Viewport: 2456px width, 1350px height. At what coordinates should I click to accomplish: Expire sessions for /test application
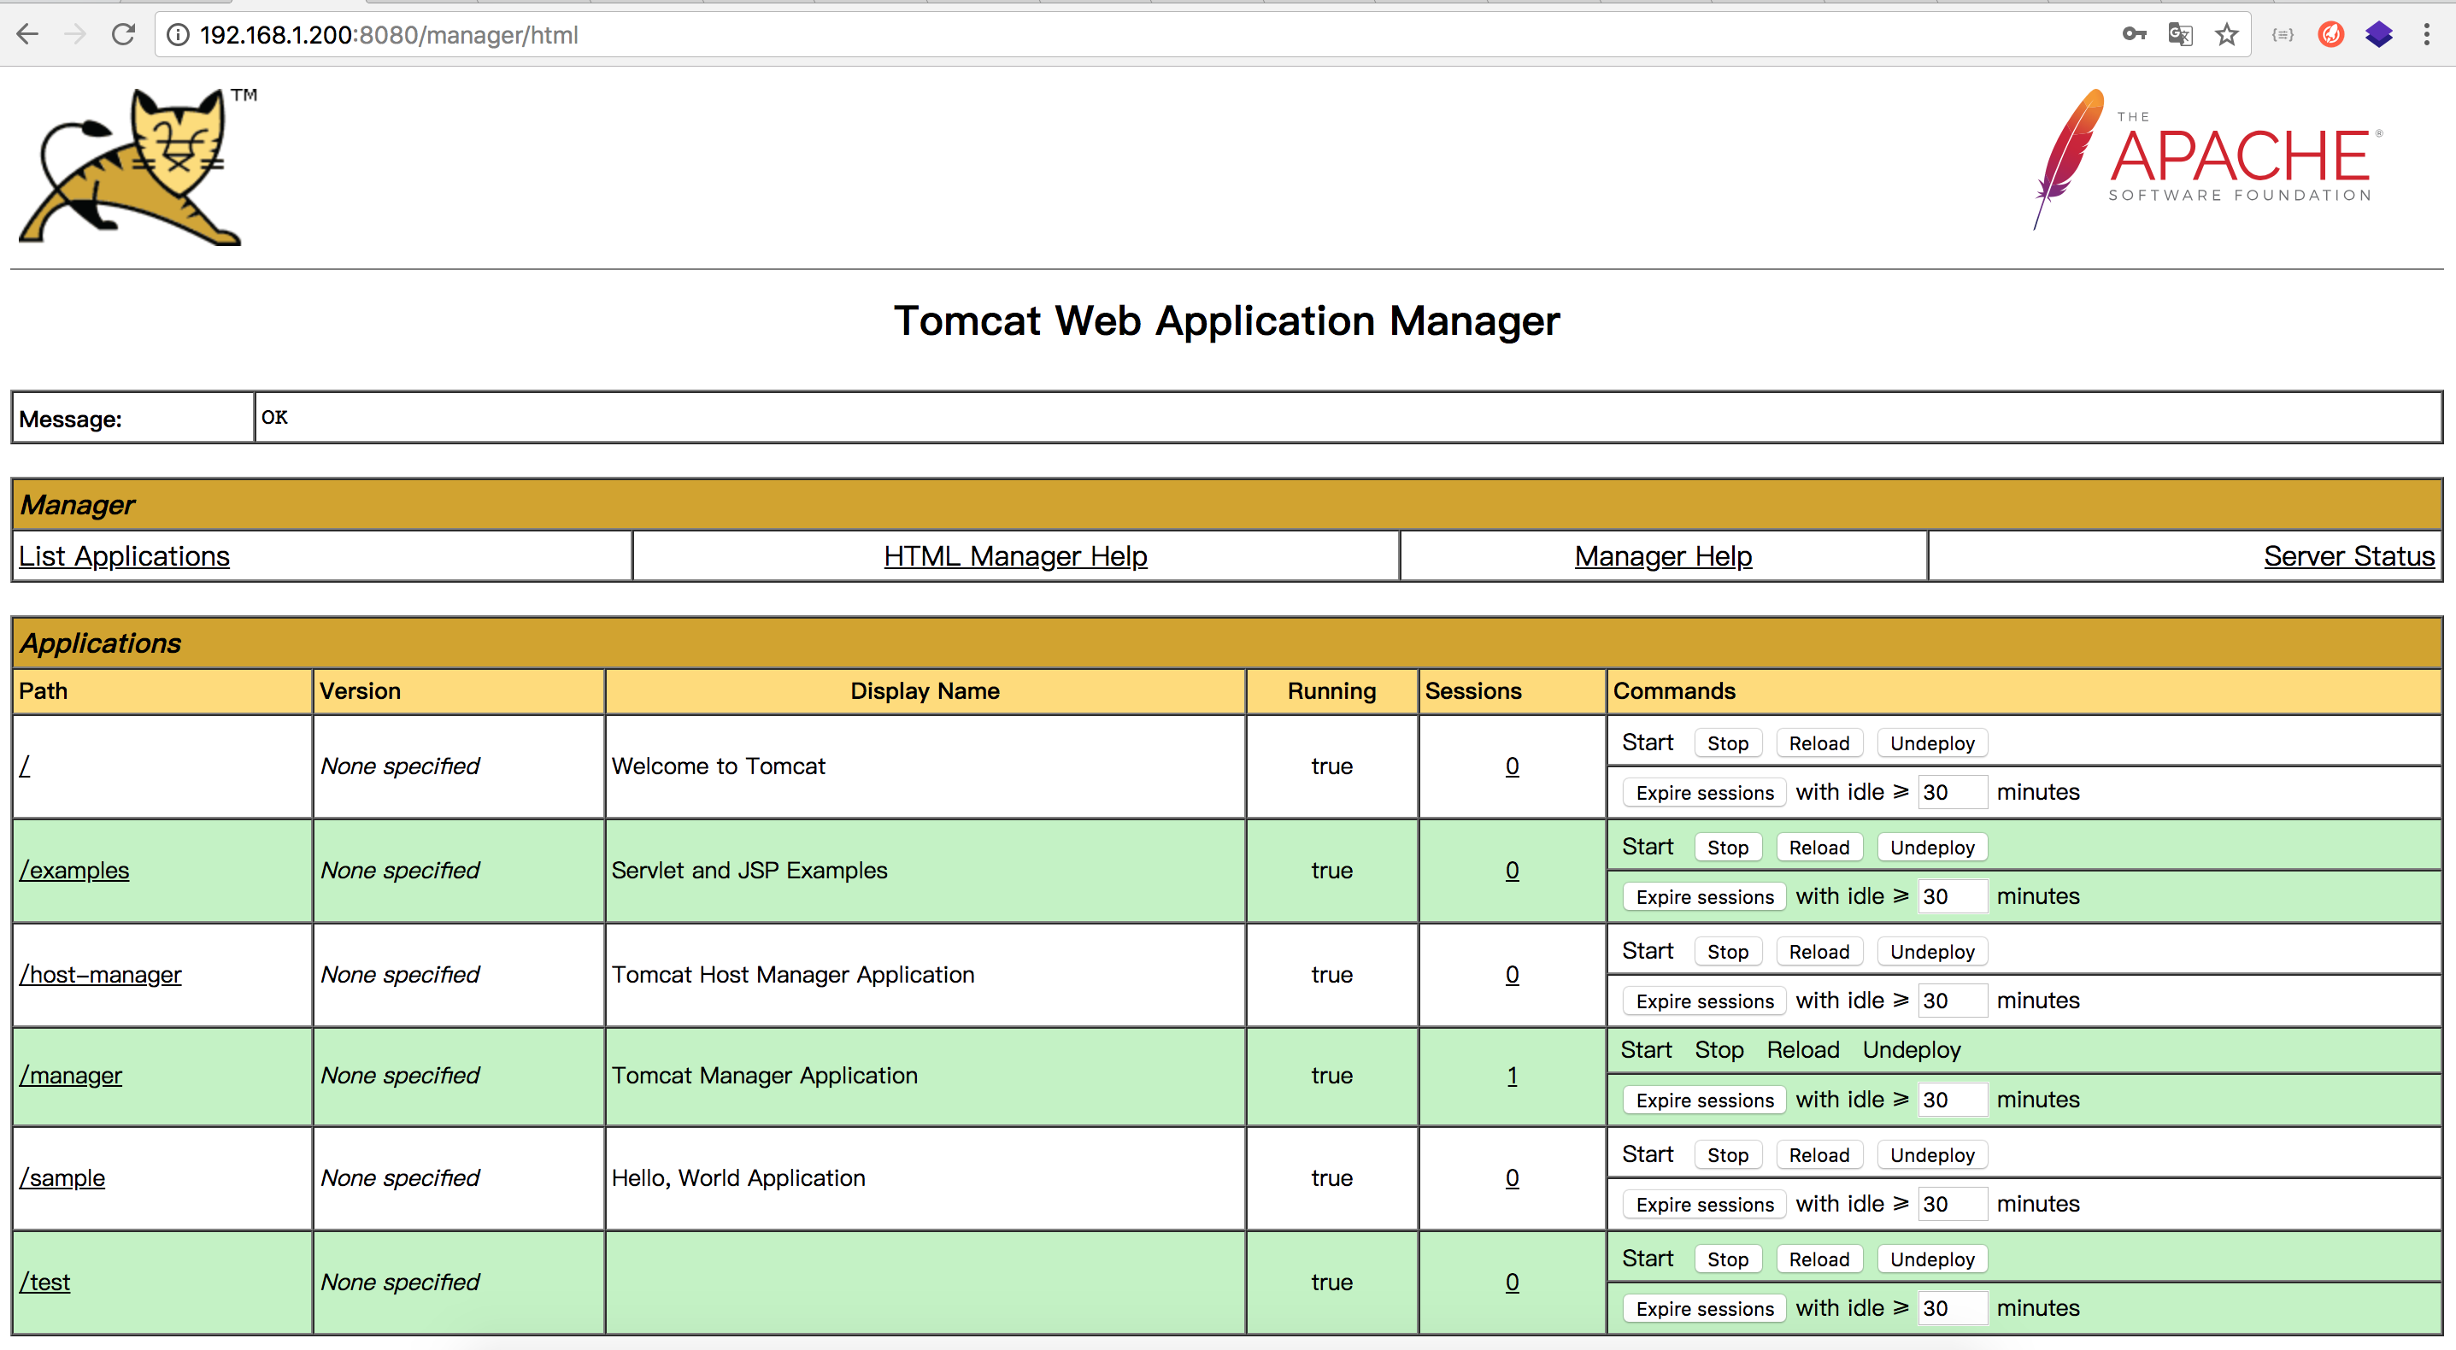1705,1309
